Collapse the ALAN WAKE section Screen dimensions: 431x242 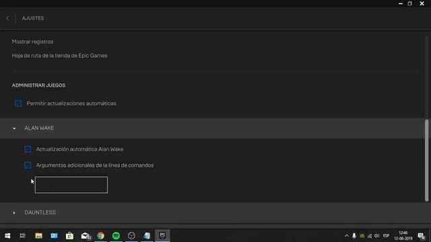coord(14,128)
